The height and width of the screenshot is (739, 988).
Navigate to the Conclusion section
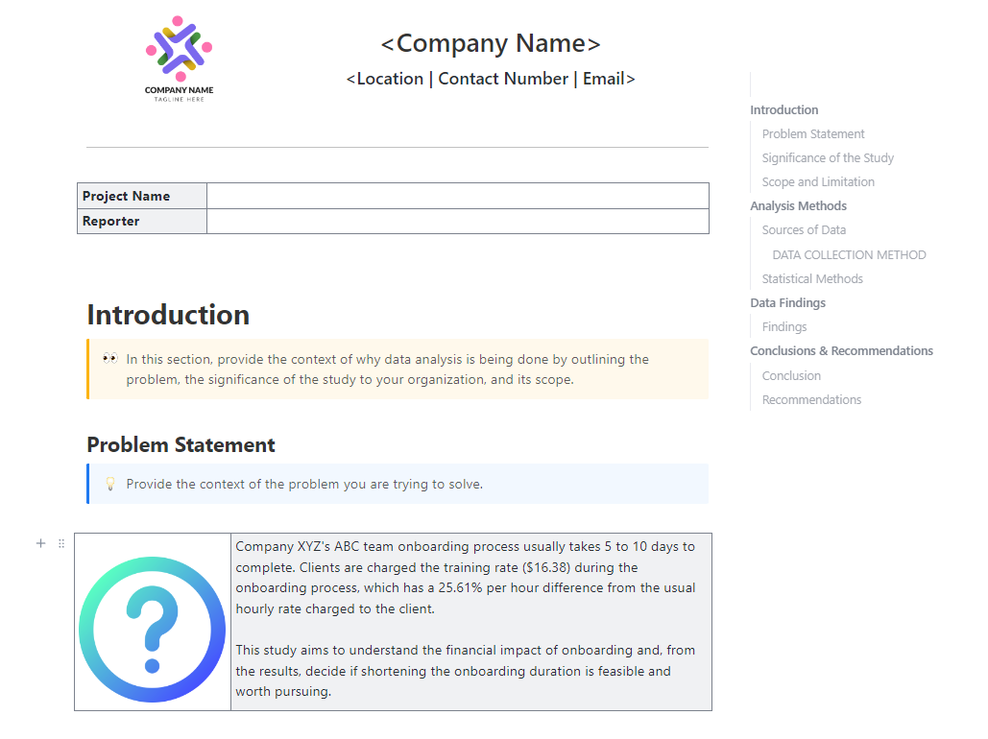click(x=791, y=375)
